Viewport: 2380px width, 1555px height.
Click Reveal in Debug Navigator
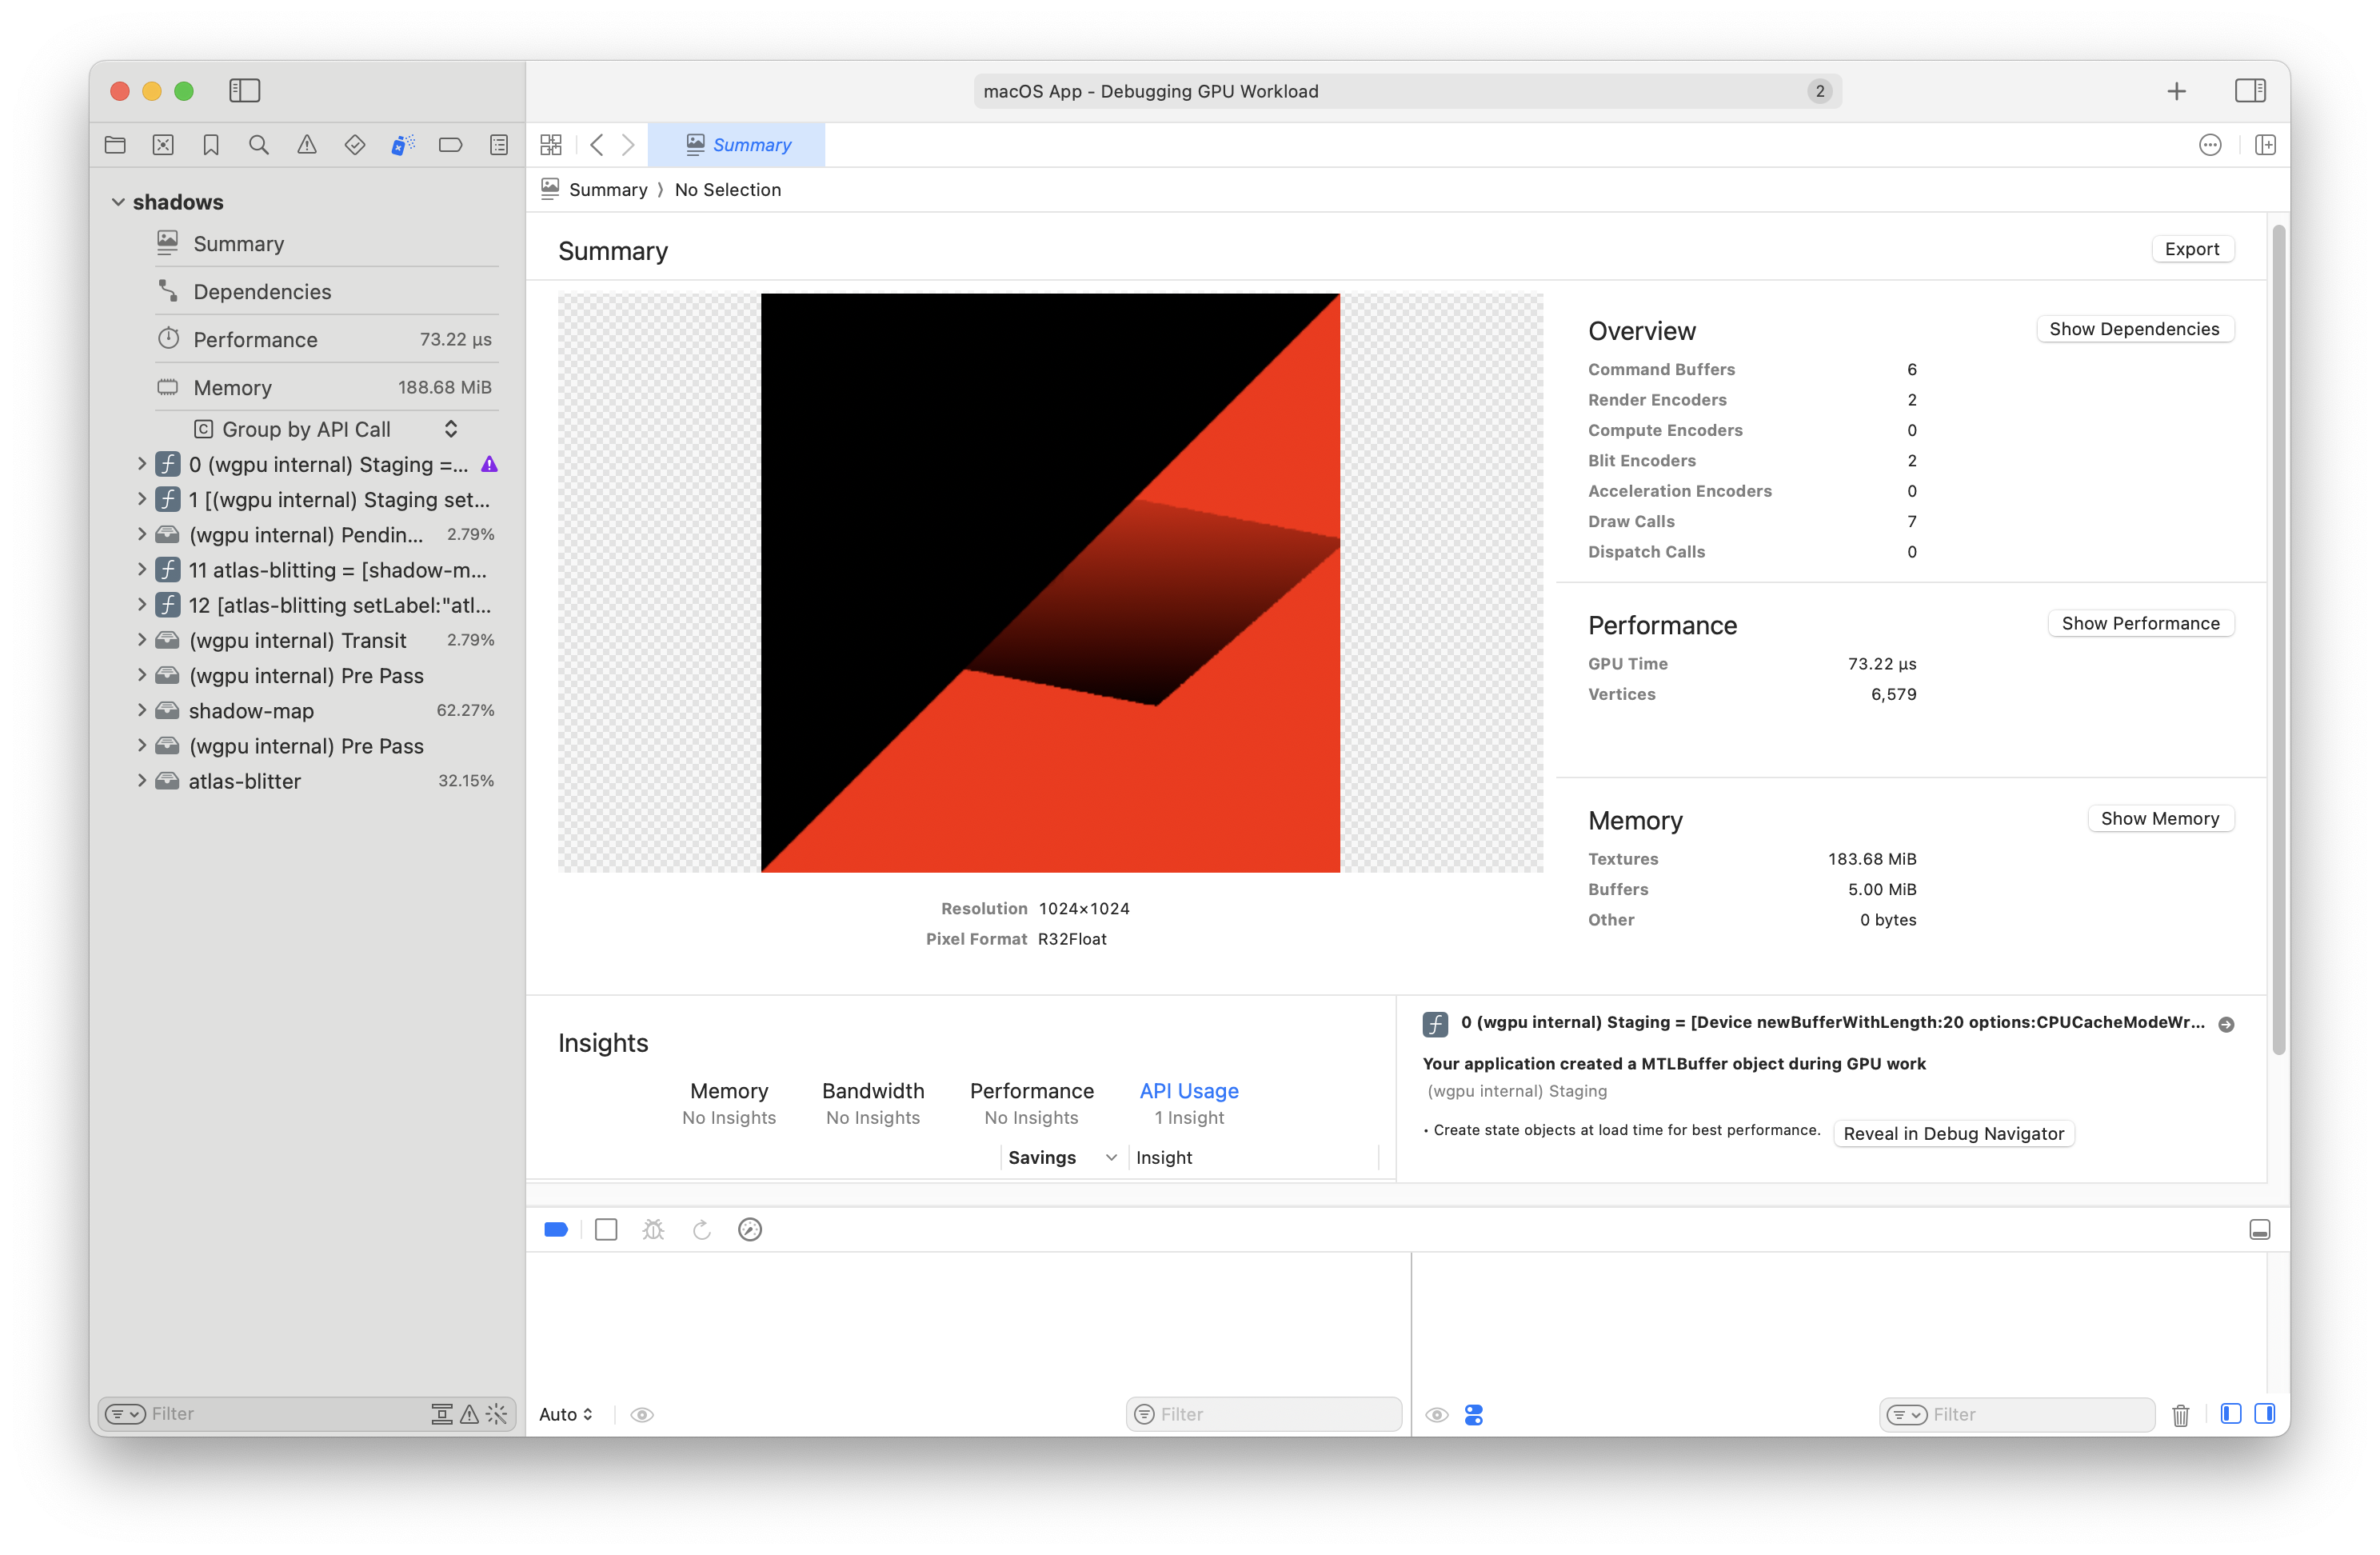[1953, 1133]
